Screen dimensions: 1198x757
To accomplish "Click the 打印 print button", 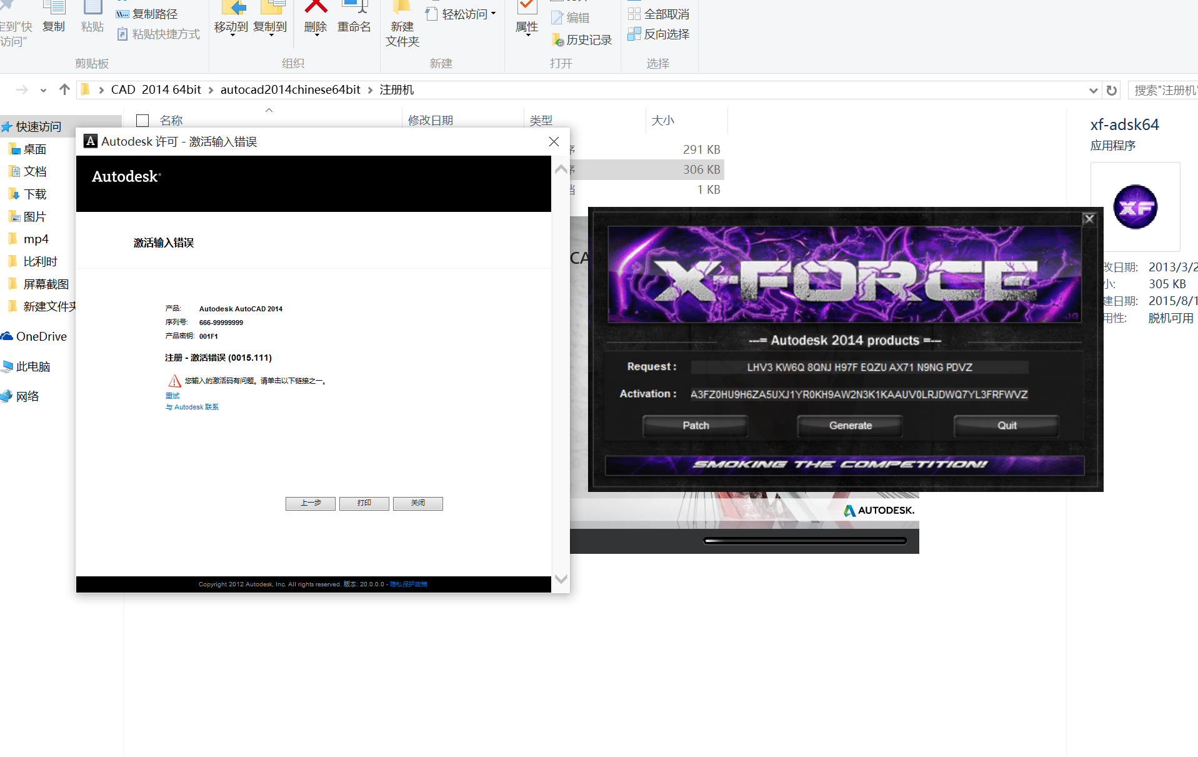I will tap(364, 503).
